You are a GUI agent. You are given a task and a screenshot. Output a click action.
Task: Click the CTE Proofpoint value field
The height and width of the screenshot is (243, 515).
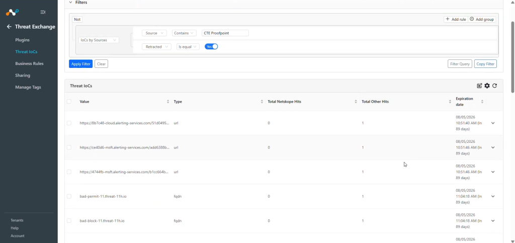(225, 33)
